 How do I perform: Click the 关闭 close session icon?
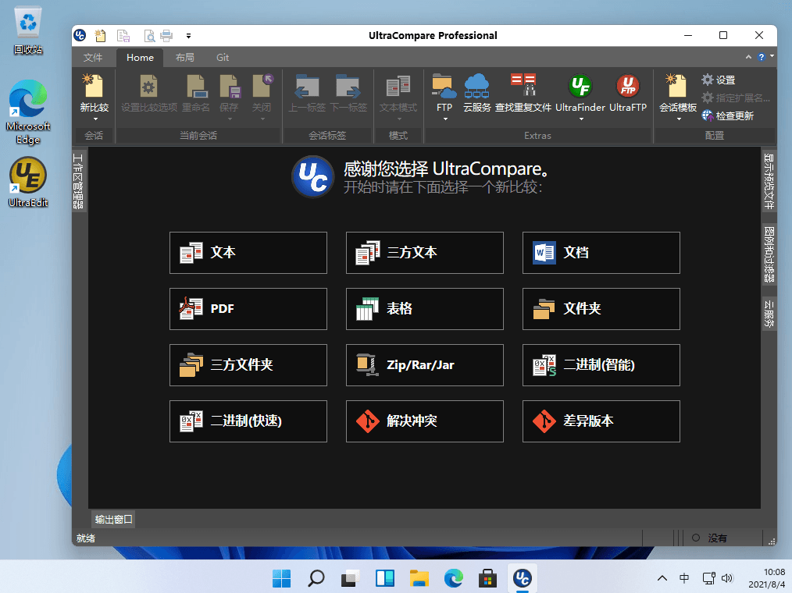point(262,87)
